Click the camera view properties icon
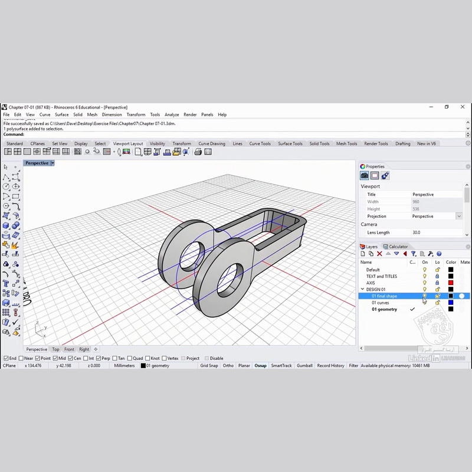The image size is (472, 472). (x=365, y=176)
